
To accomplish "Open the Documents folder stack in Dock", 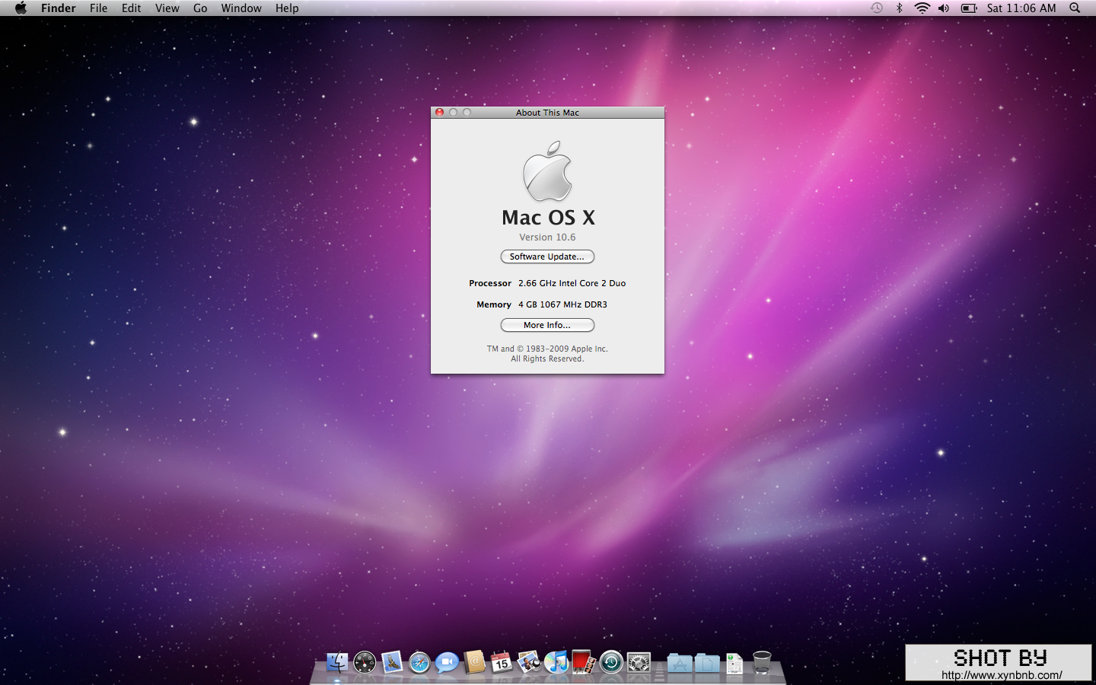I will pyautogui.click(x=707, y=663).
